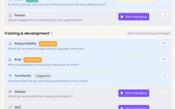
Task: Open the Familiarity count badge 21
Action: [x=164, y=76]
